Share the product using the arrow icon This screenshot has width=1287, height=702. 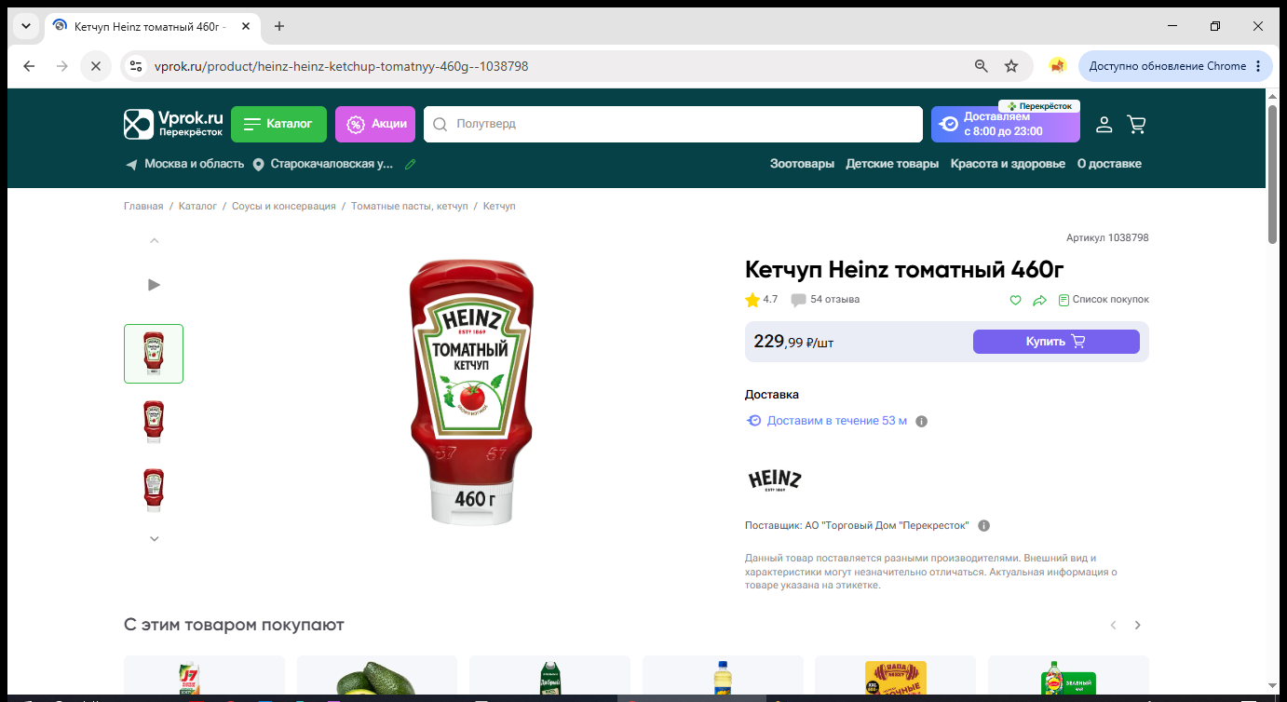pos(1040,300)
